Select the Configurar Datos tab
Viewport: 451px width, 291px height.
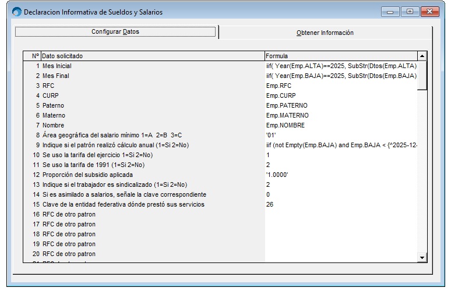tap(115, 31)
